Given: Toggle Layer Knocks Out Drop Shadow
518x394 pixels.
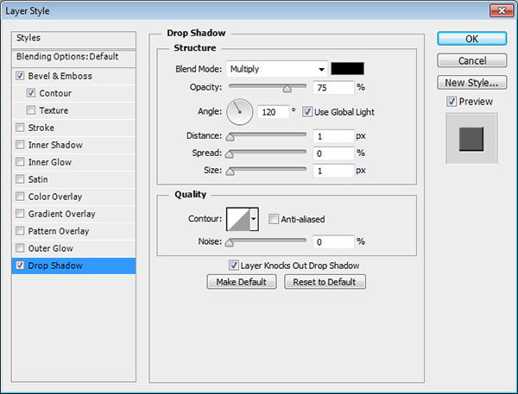Looking at the screenshot, I should [234, 266].
